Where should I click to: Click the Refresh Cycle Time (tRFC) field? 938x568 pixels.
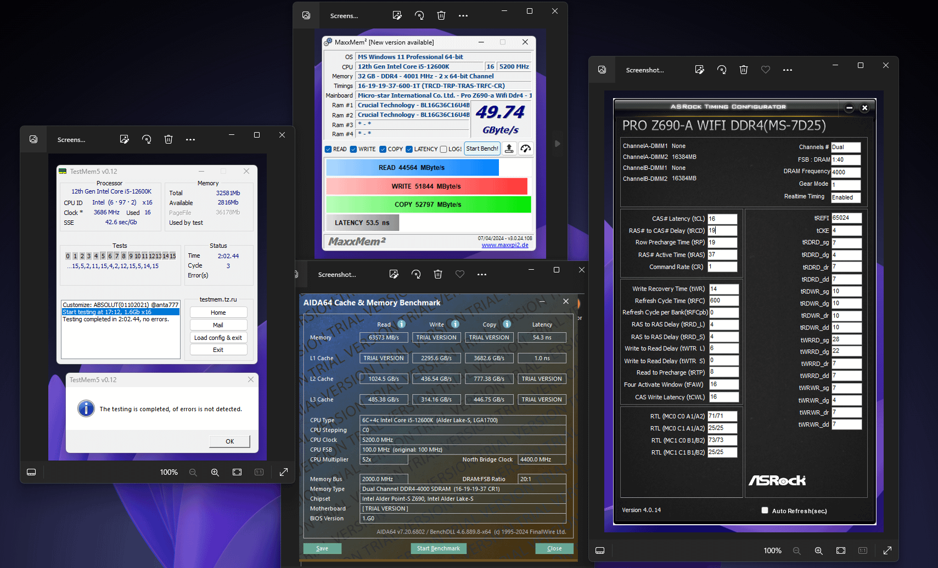(724, 300)
